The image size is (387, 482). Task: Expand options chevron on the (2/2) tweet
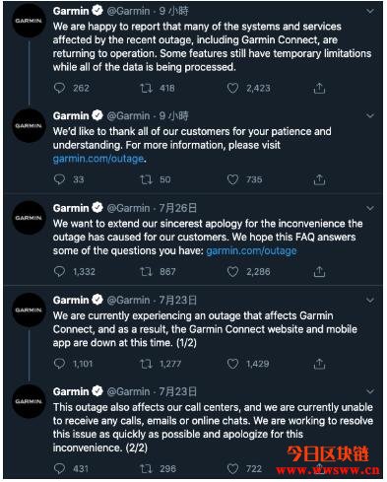point(370,391)
